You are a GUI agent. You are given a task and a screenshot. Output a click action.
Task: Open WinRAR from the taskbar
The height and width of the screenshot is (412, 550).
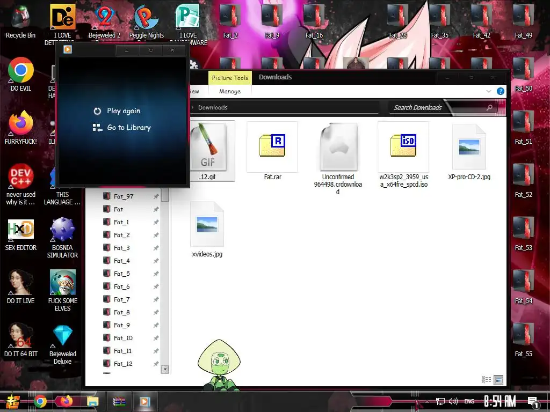pyautogui.click(x=119, y=401)
